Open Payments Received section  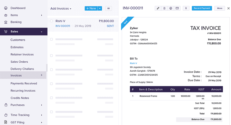pos(24,83)
